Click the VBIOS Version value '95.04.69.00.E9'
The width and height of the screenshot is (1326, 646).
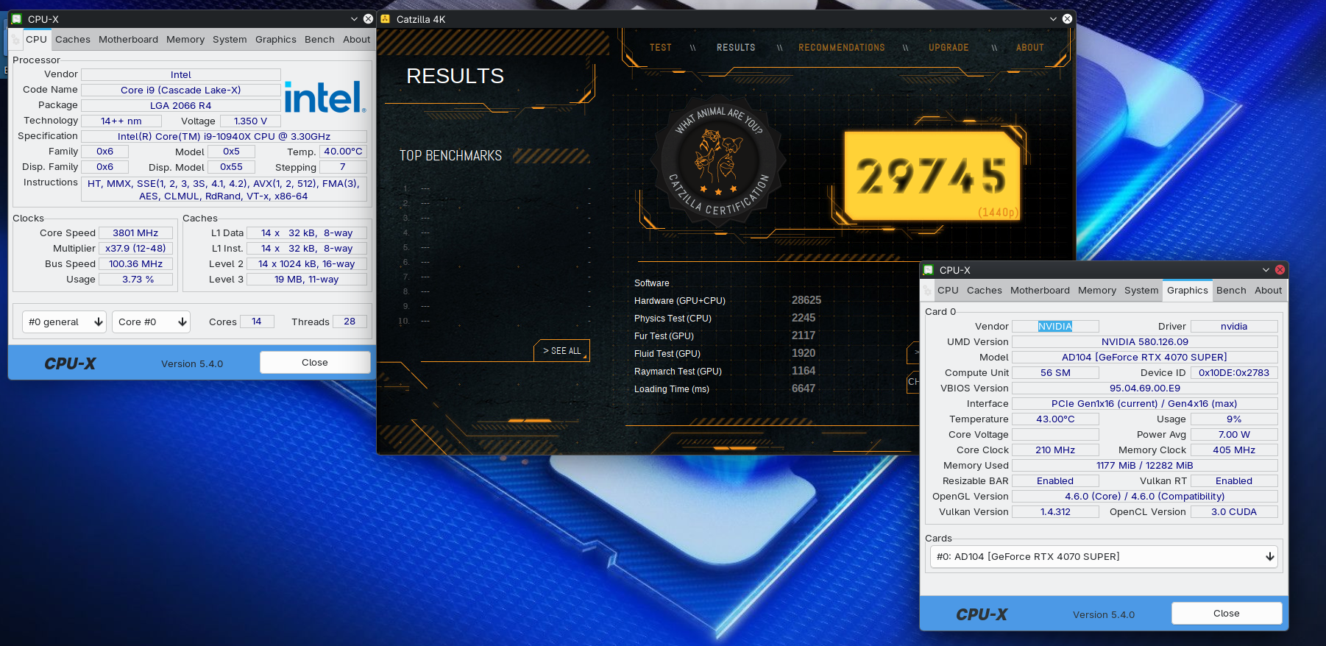(1145, 388)
